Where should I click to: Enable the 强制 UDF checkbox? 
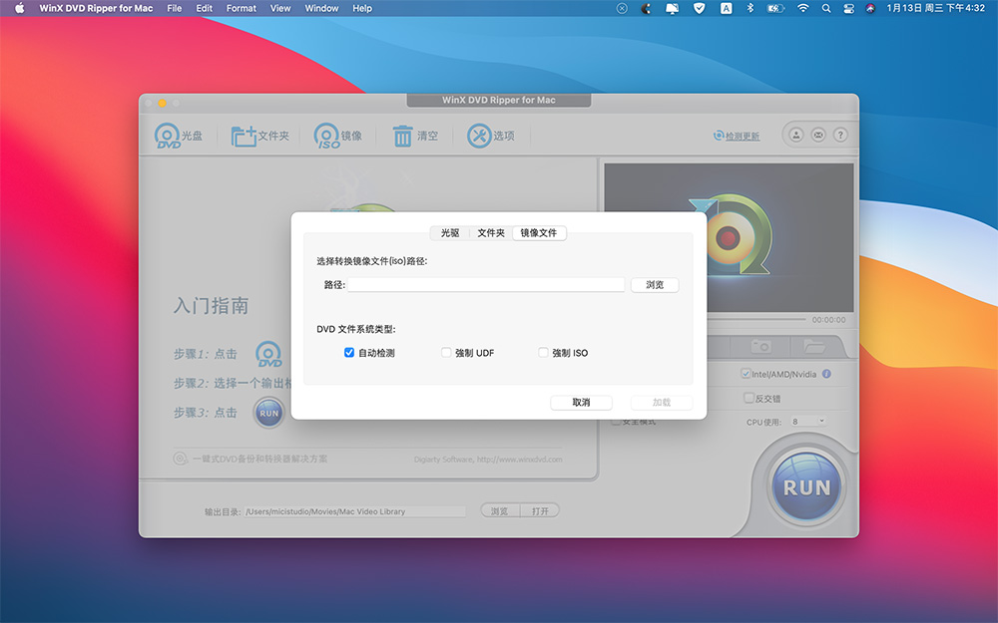446,352
